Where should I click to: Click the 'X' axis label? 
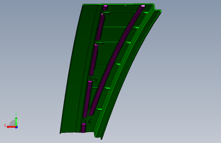5,125
